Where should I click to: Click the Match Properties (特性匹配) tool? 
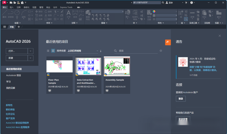[149, 15]
